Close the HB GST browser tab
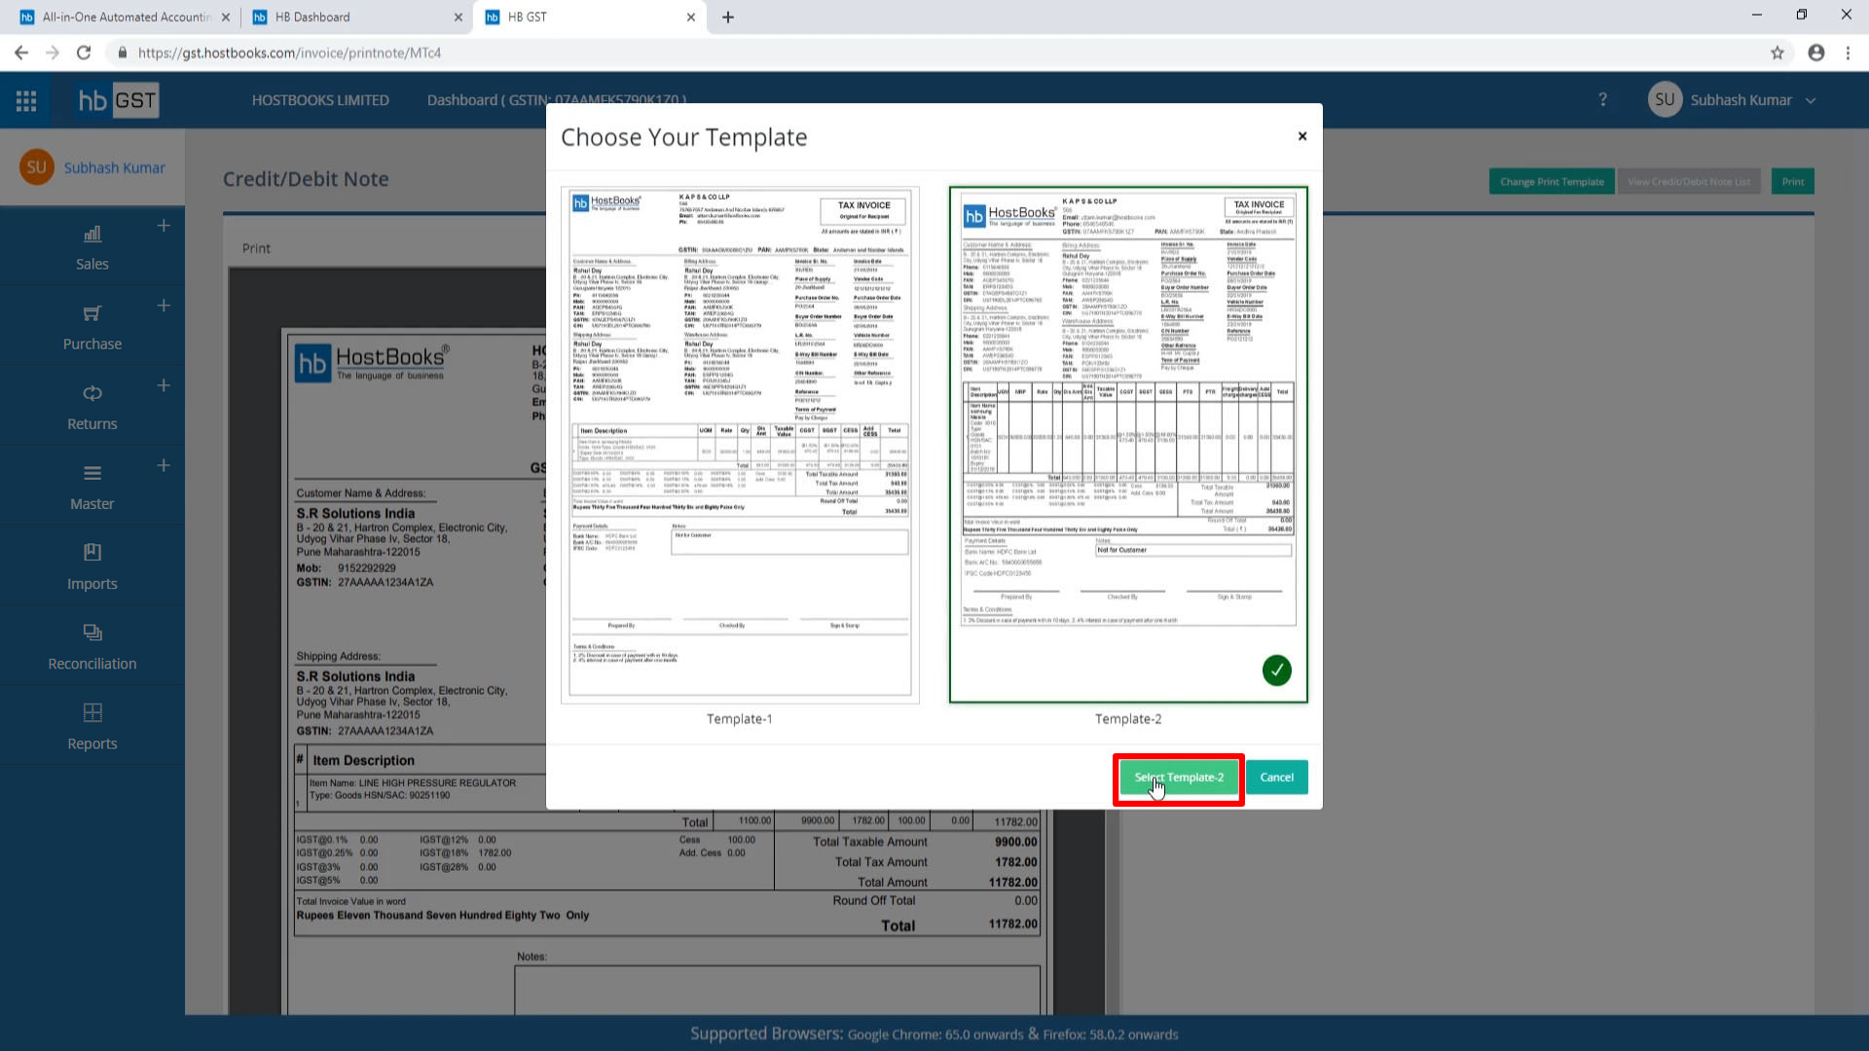This screenshot has height=1051, width=1869. [691, 17]
